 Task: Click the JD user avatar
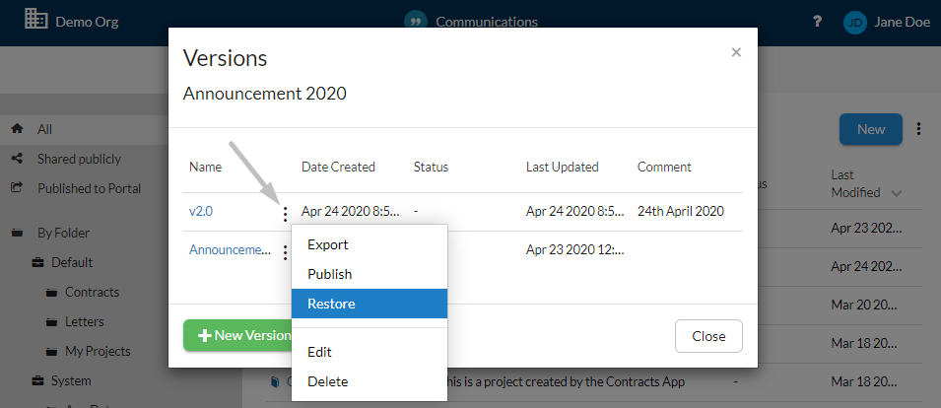pos(855,23)
